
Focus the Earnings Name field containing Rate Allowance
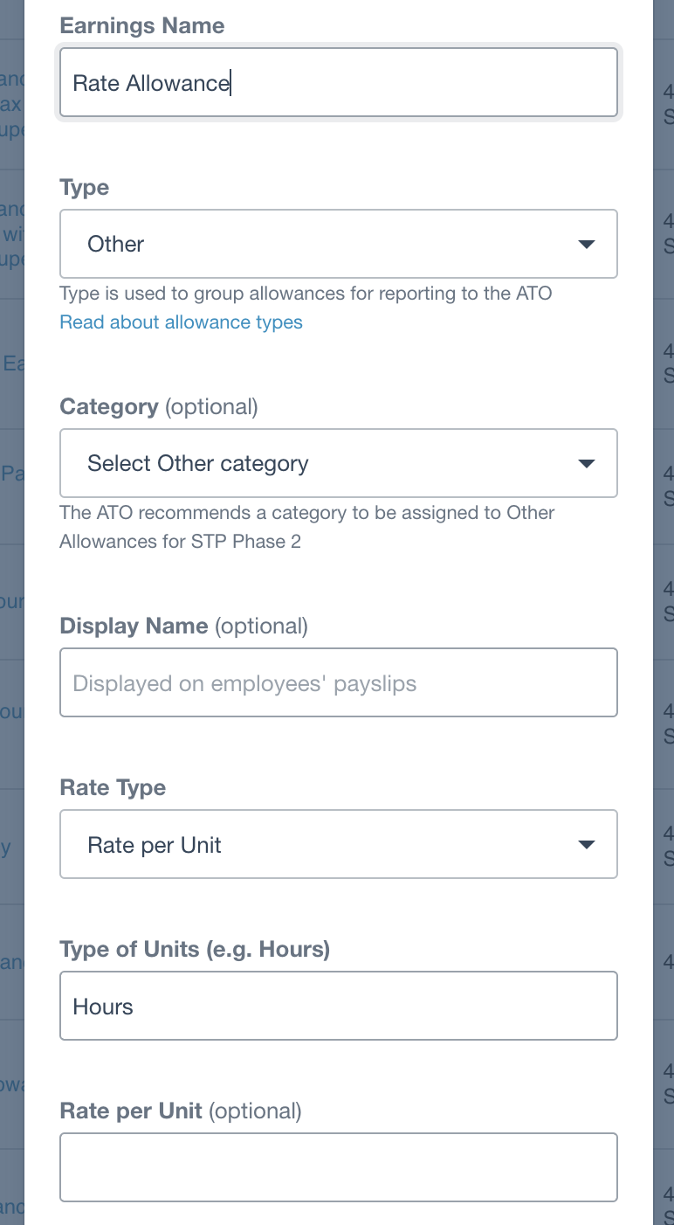click(338, 83)
